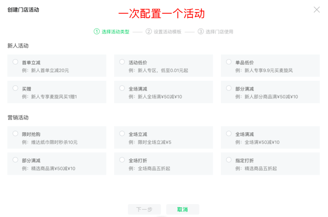Click the 下一步 button
This screenshot has width=328, height=217.
click(144, 209)
